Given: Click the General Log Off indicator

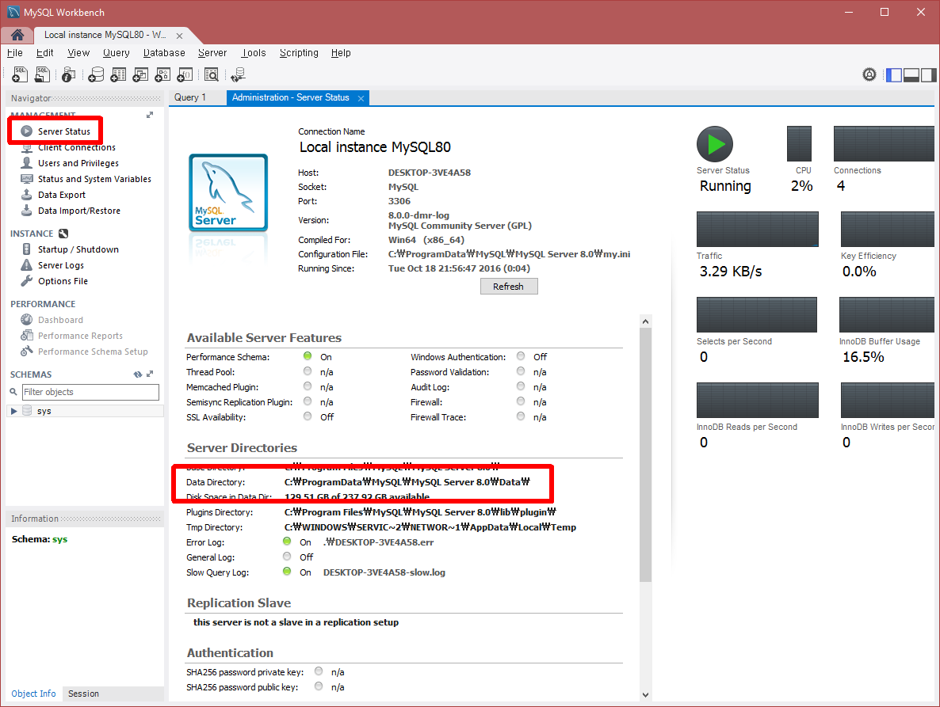Looking at the screenshot, I should point(287,556).
